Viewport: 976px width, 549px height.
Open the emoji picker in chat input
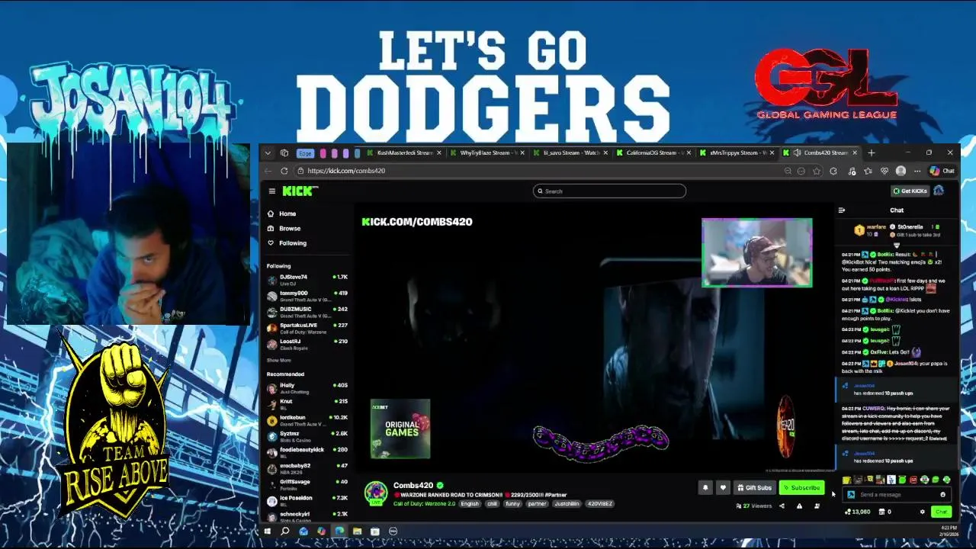pos(942,495)
